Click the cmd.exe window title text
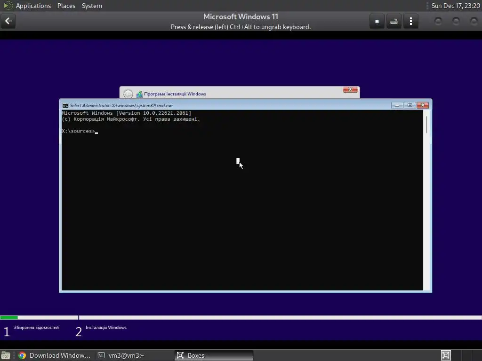The width and height of the screenshot is (482, 361). (121, 106)
